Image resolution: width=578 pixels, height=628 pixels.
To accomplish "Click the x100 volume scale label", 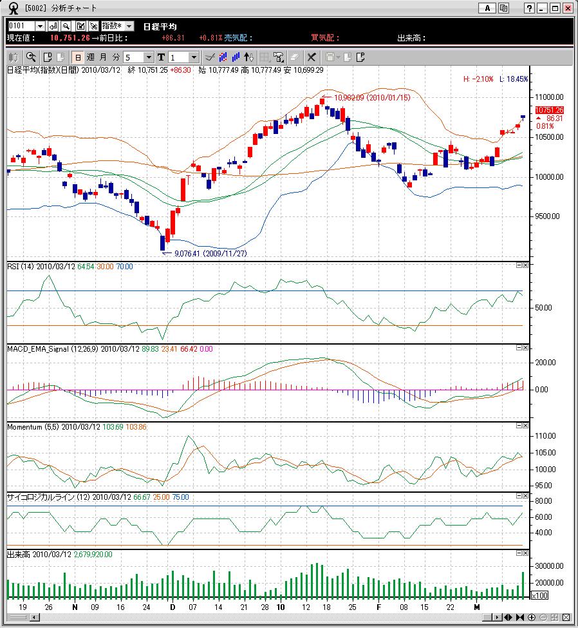I will coord(539,596).
